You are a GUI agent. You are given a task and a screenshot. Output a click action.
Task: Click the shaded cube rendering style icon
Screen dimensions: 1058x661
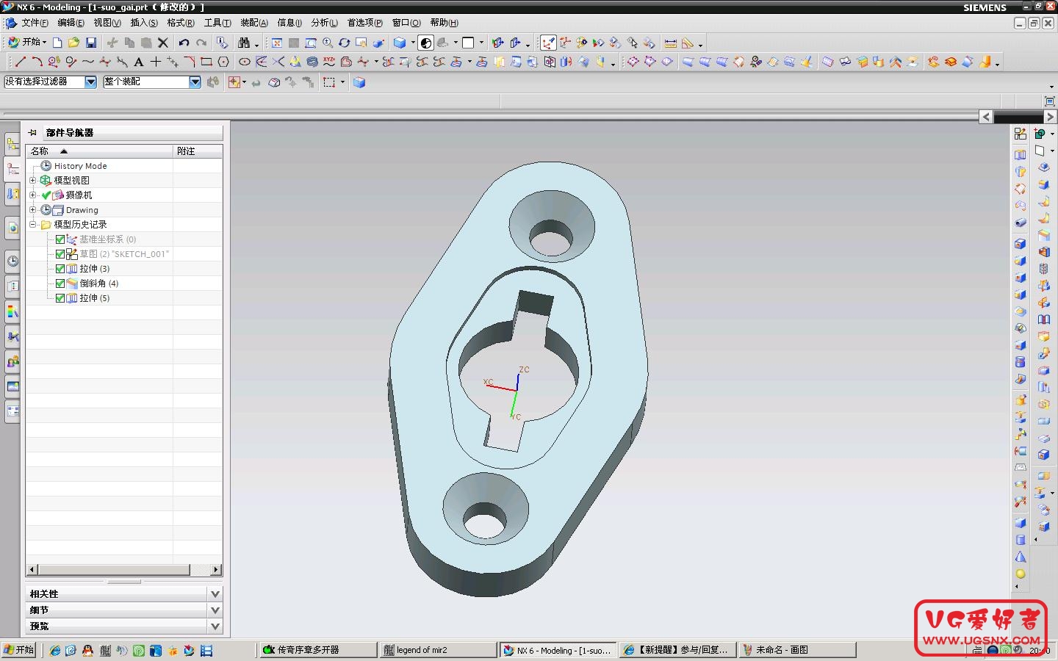click(400, 43)
